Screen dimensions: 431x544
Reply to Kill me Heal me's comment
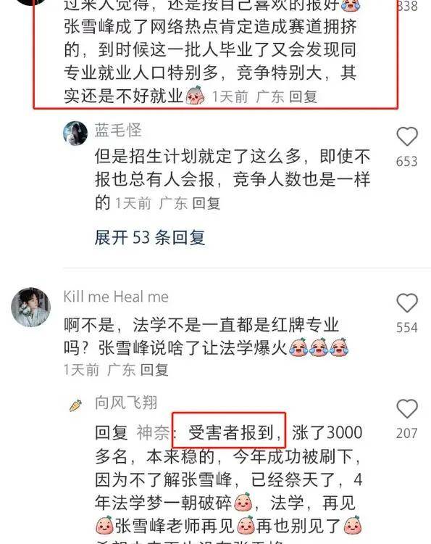(x=154, y=370)
